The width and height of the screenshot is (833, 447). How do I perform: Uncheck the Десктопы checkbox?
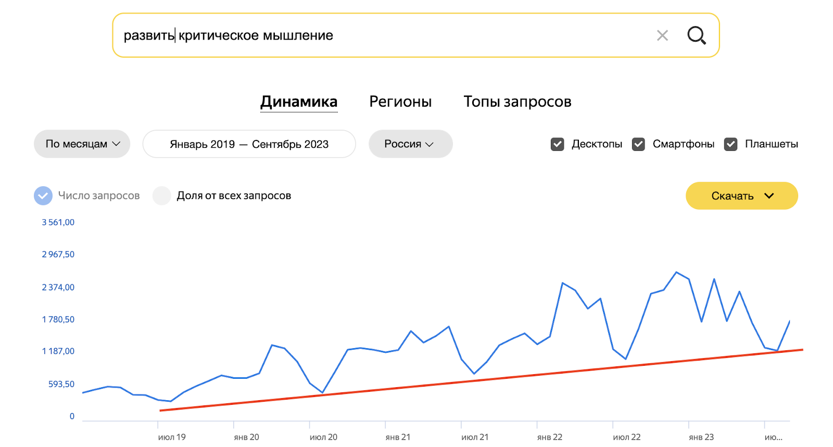[x=558, y=144]
